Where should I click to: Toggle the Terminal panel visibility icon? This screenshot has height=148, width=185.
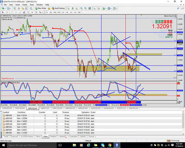coord(27,8)
